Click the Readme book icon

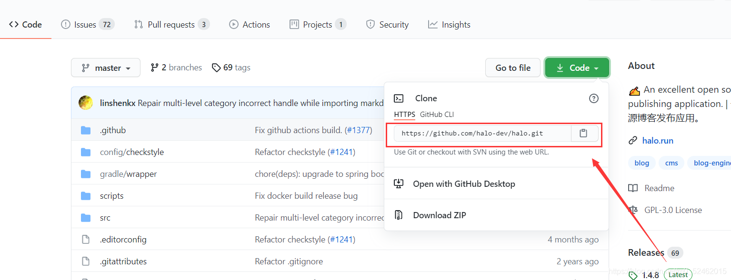point(633,188)
